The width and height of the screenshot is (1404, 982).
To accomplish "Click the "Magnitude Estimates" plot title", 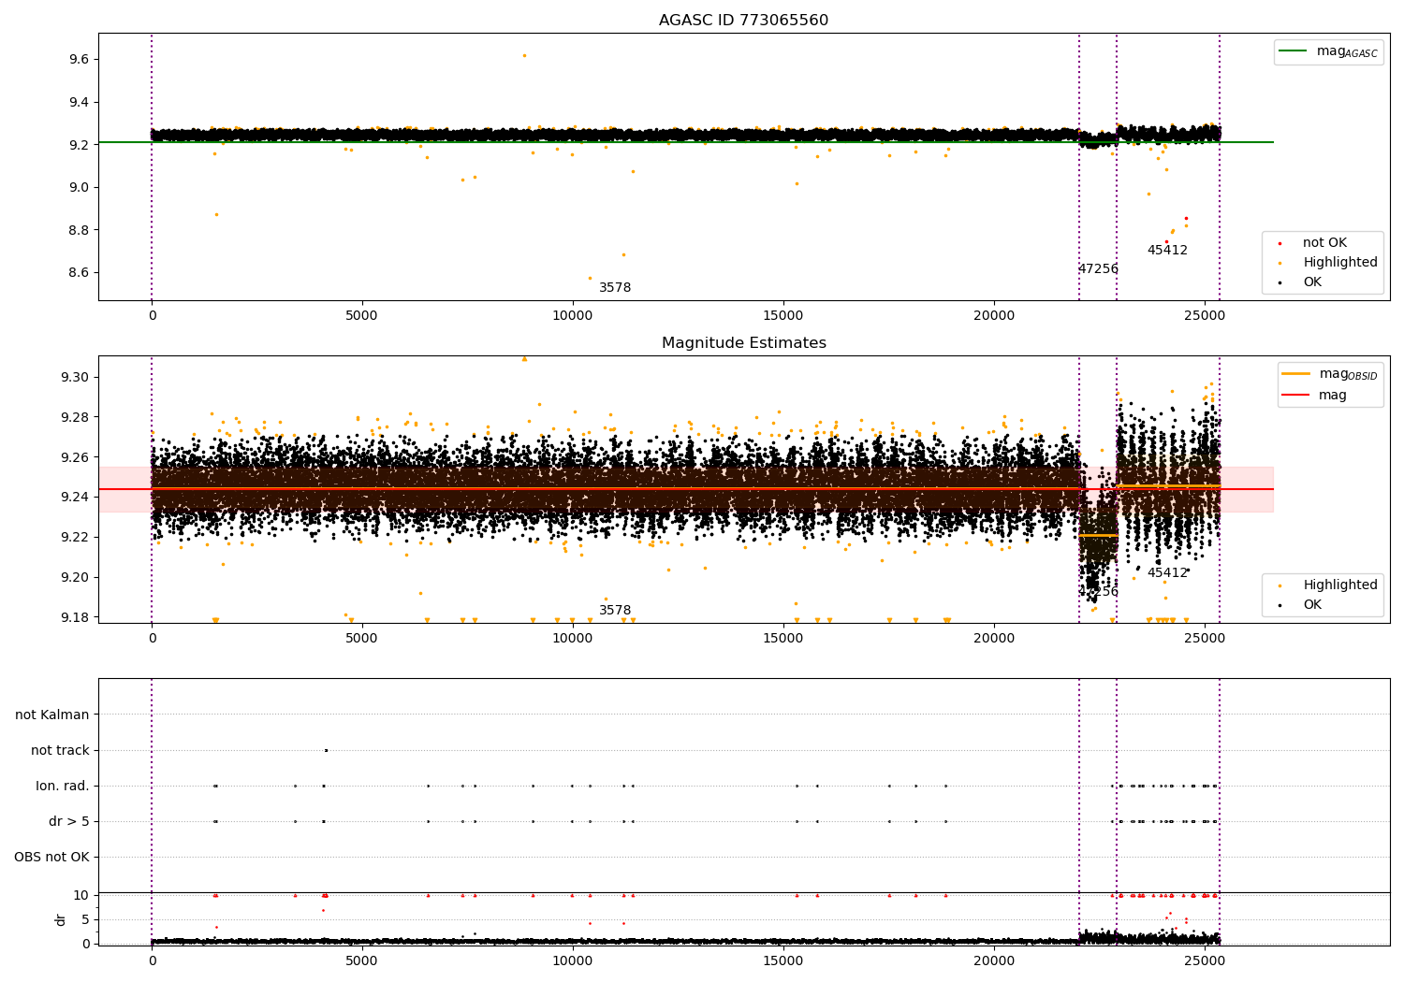I will tap(743, 343).
